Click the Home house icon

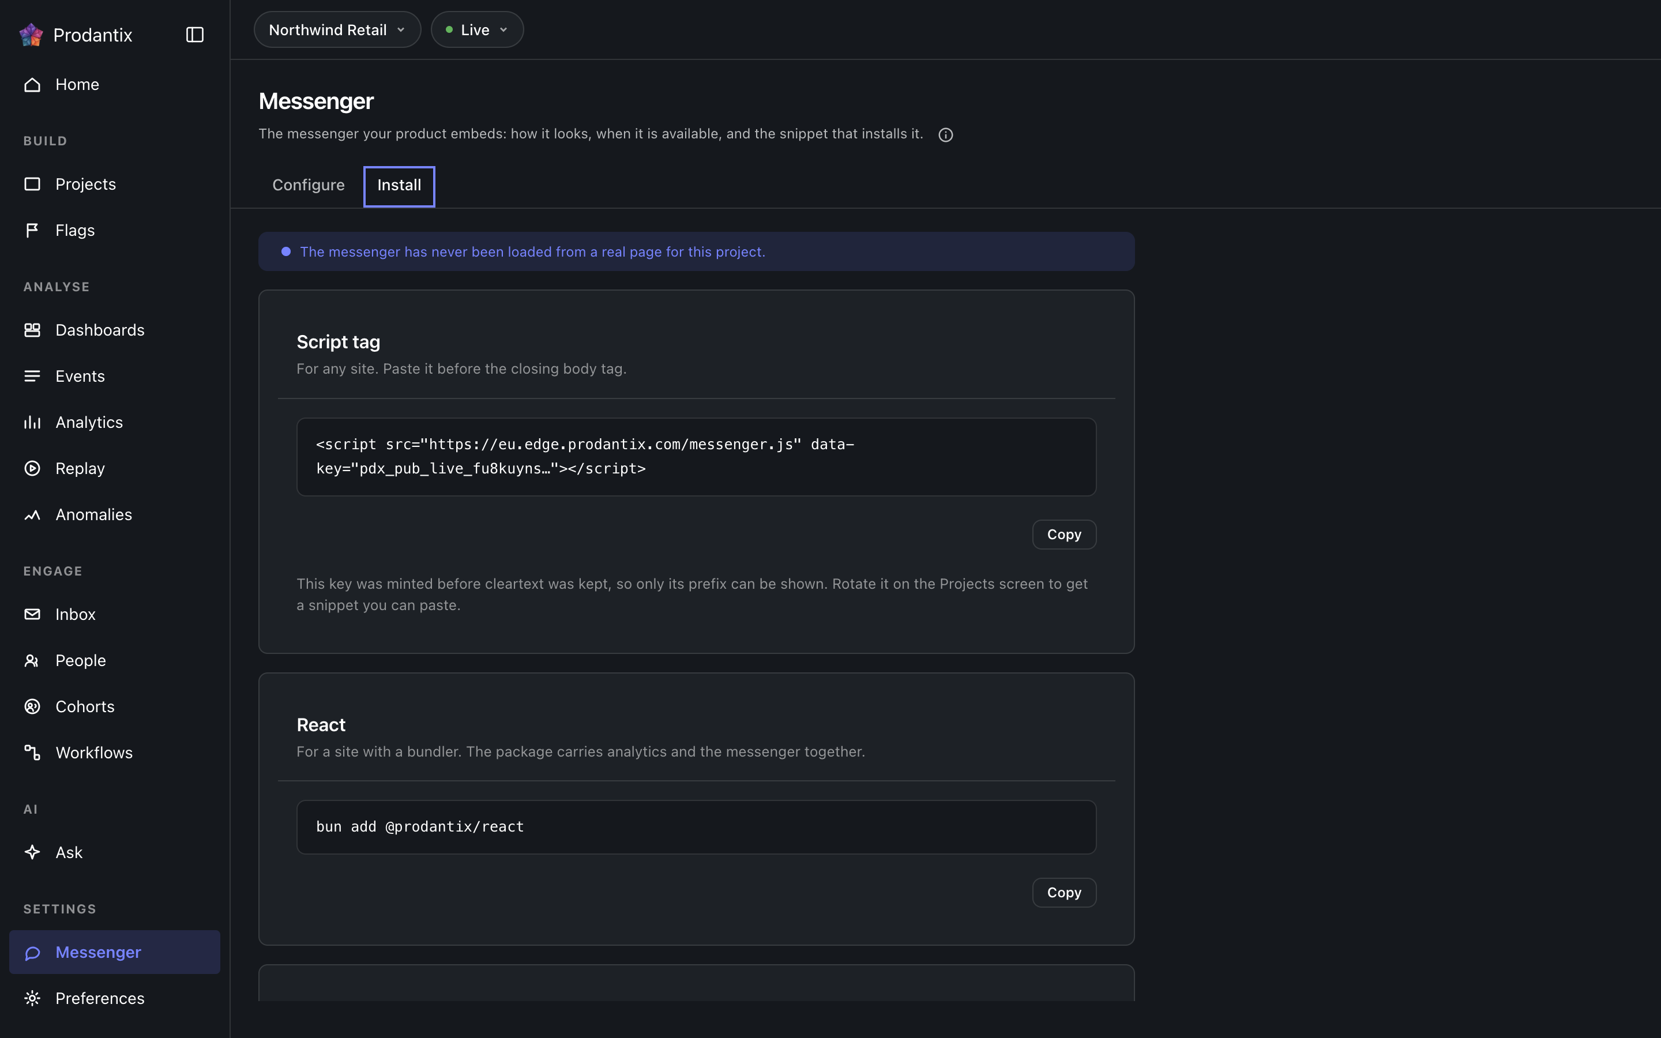click(x=32, y=84)
